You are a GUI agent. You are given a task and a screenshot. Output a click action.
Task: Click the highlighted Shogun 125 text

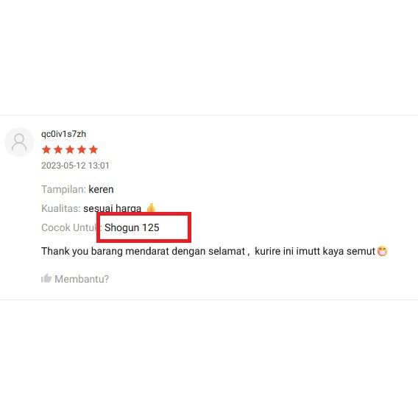[x=132, y=227]
